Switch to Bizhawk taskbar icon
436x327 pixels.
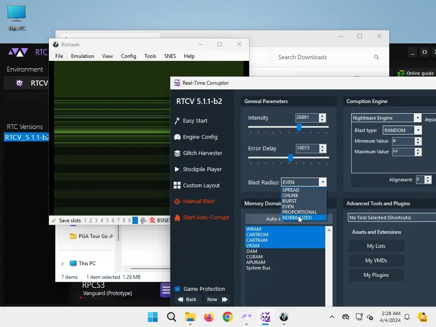(284, 317)
